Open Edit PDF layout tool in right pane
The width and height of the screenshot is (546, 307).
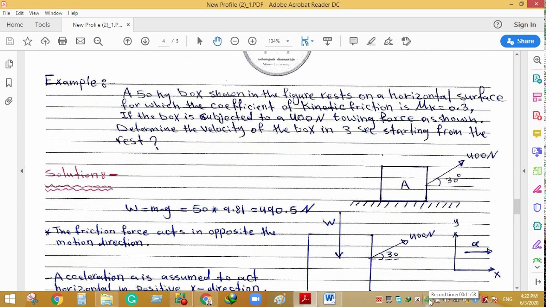(537, 97)
